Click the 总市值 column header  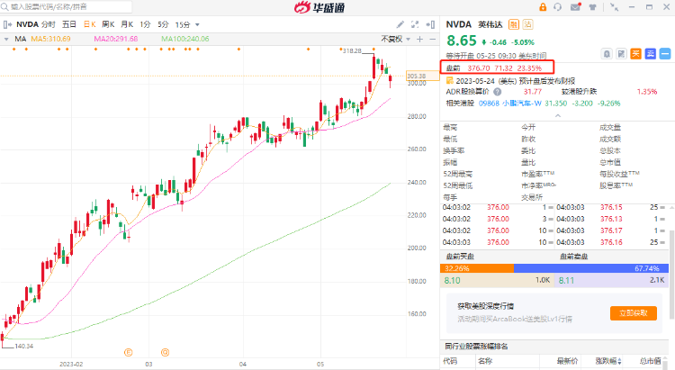(x=650, y=361)
